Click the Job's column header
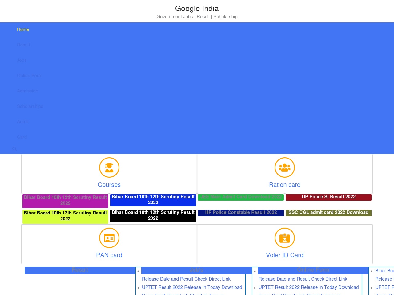 pos(196,270)
